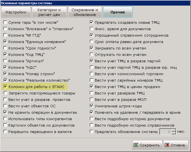The height and width of the screenshot is (152, 191).
Task: Click the Сохранить button
Action: [x=147, y=145]
